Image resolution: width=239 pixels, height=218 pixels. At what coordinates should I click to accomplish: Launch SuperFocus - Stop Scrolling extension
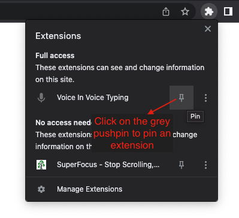[x=108, y=165]
